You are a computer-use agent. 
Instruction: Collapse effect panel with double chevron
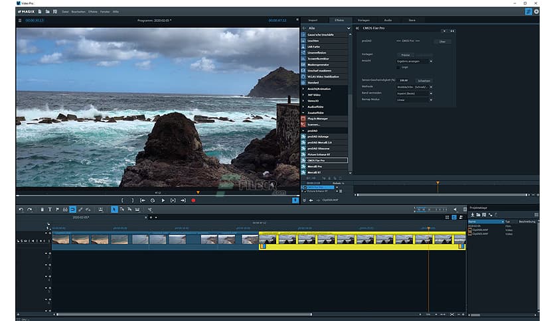coord(357,29)
